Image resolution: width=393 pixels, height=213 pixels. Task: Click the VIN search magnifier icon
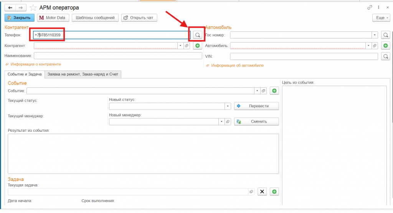click(x=386, y=56)
